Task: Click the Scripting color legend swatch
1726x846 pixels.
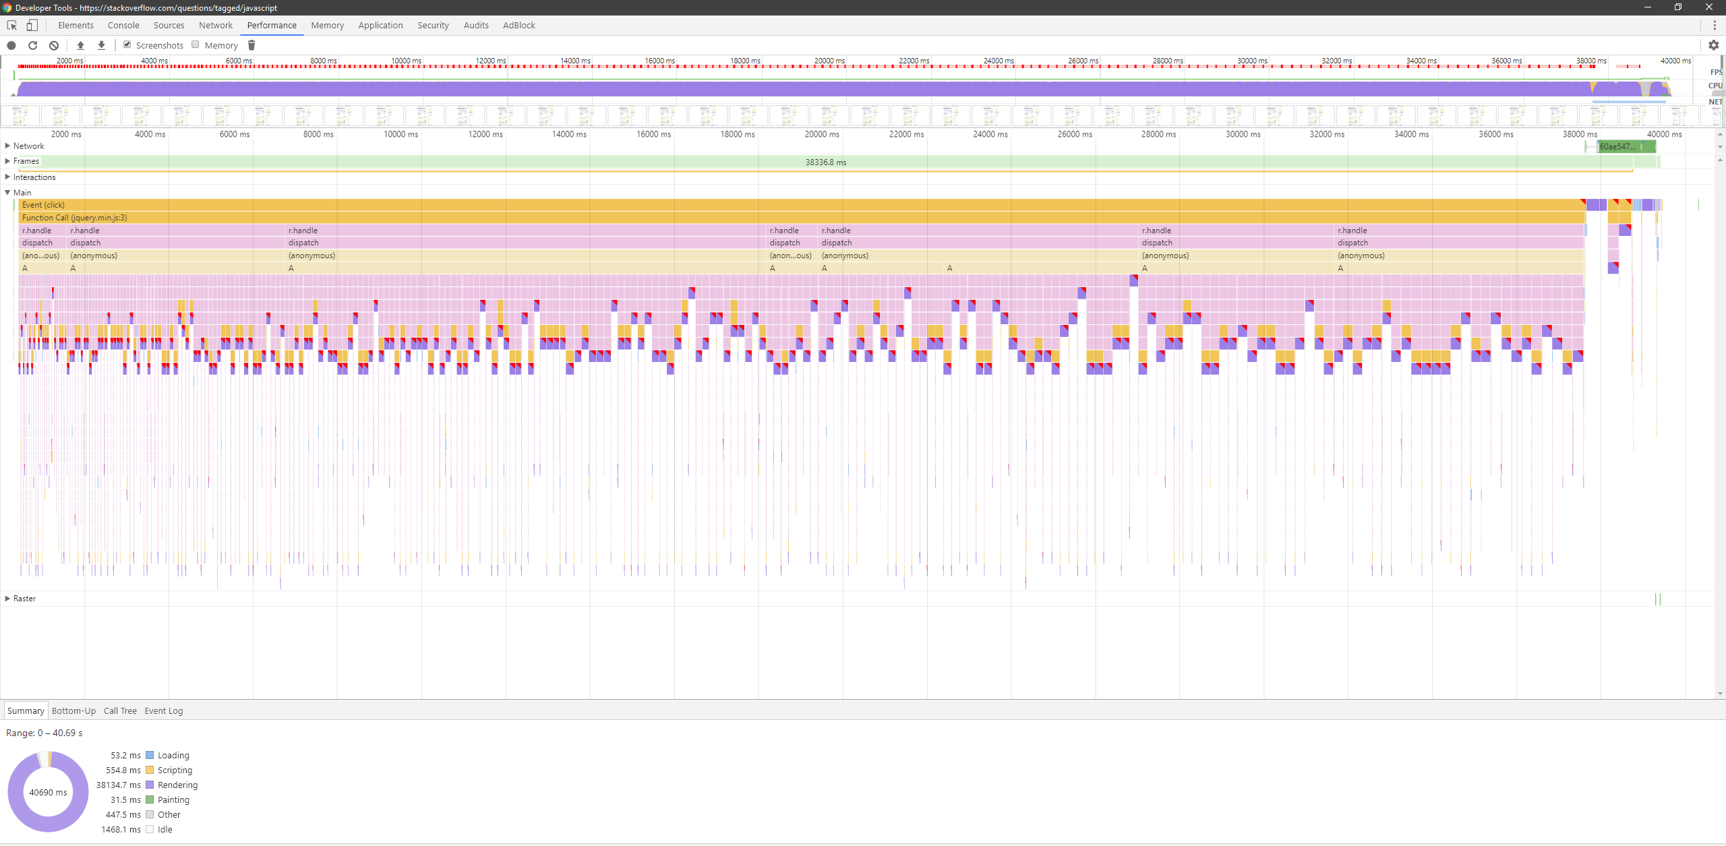Action: [x=150, y=770]
